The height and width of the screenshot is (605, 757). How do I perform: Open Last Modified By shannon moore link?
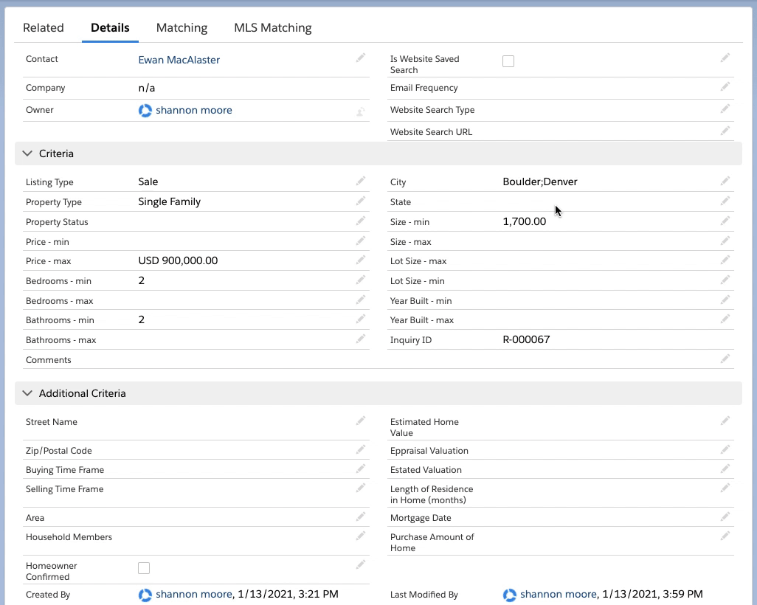click(558, 595)
